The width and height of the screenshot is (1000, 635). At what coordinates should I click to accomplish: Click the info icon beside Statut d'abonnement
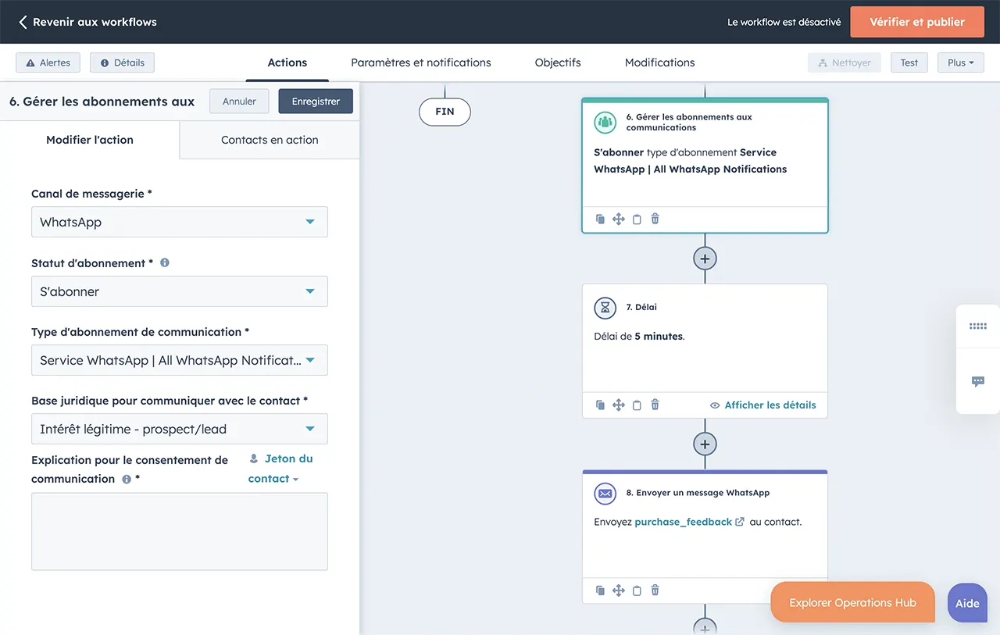pyautogui.click(x=165, y=263)
